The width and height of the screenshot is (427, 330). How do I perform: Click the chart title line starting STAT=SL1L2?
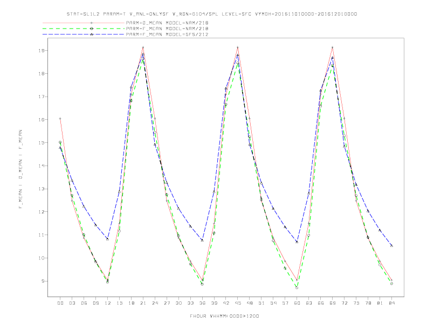coord(212,14)
